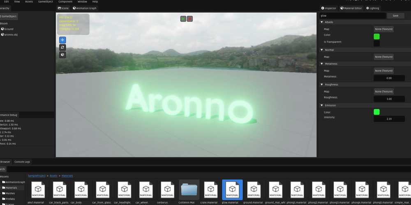Collapse the Normal section
Screen dimensions: 411x205
tap(322, 50)
